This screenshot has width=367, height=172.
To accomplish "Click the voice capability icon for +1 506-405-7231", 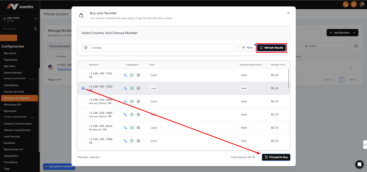I will point(125,75).
